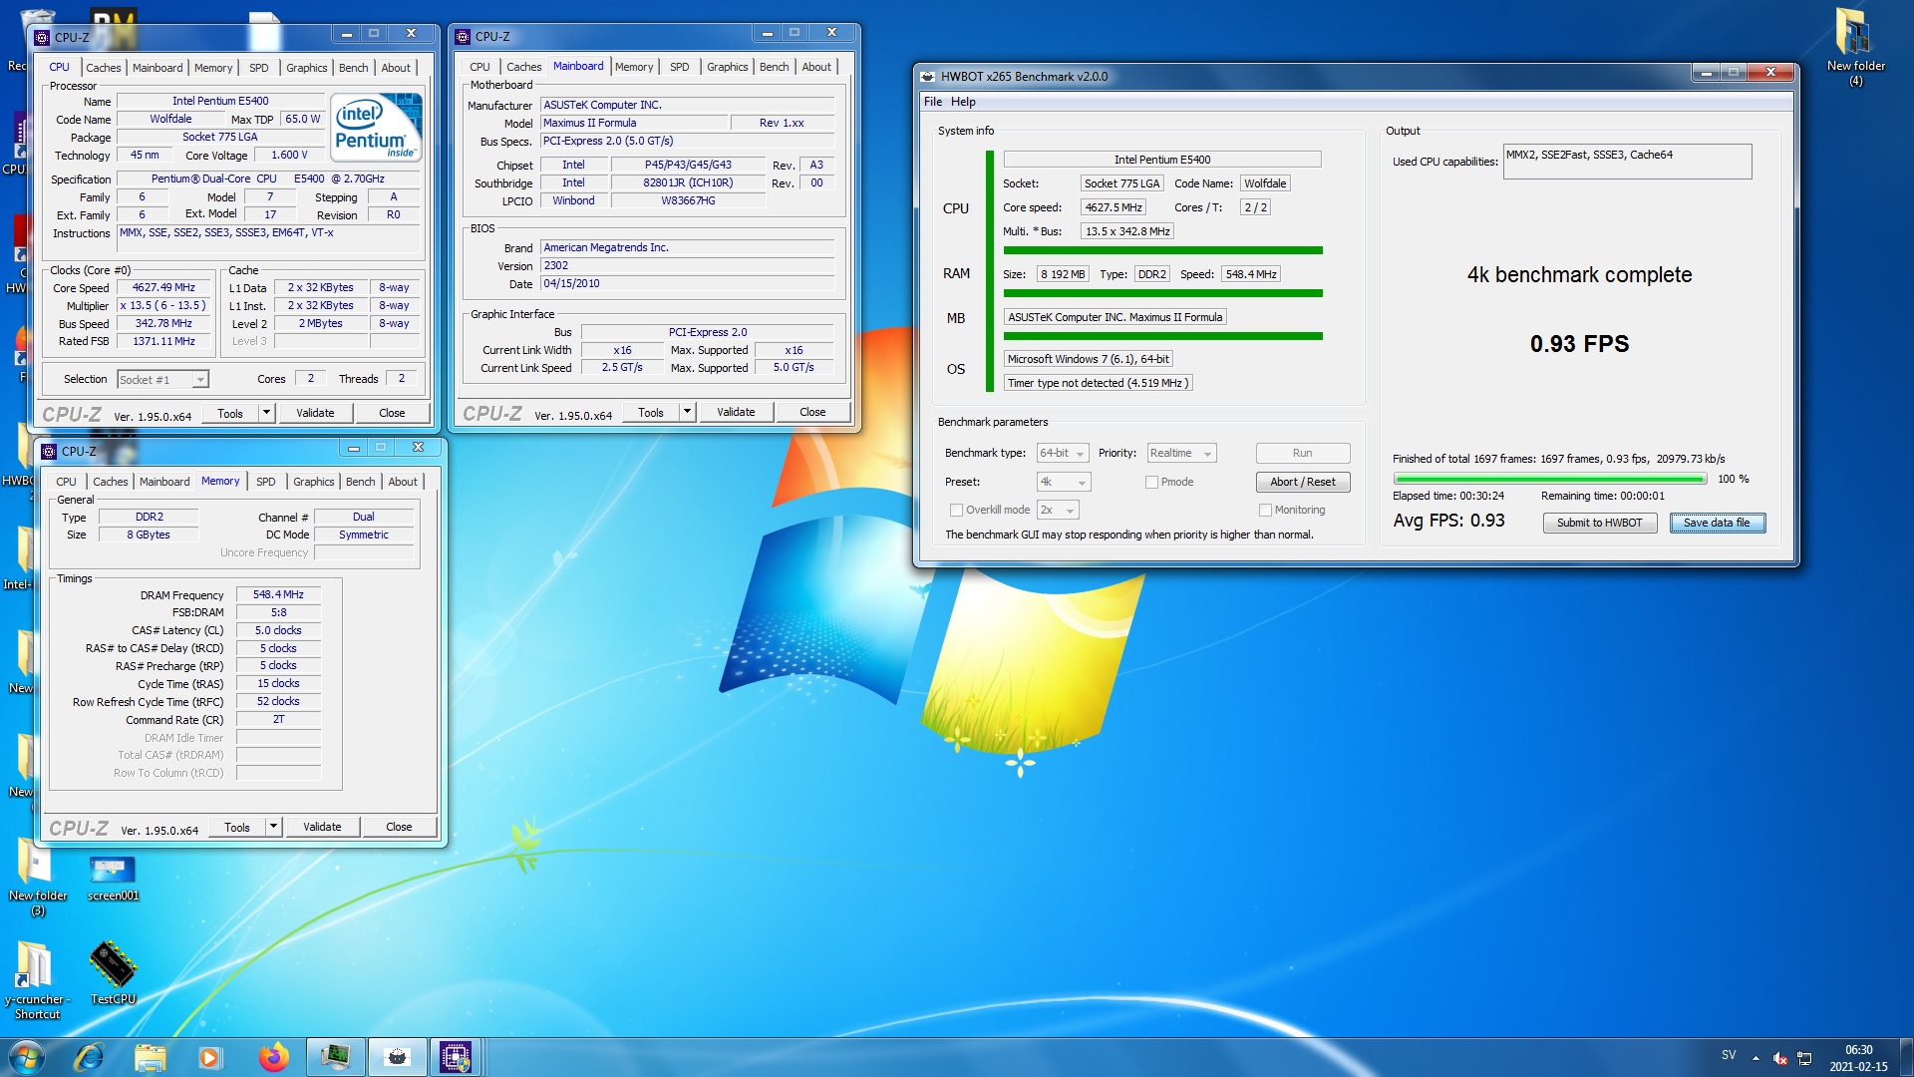Click Maximus II Formula model field
The image size is (1914, 1077).
[633, 123]
